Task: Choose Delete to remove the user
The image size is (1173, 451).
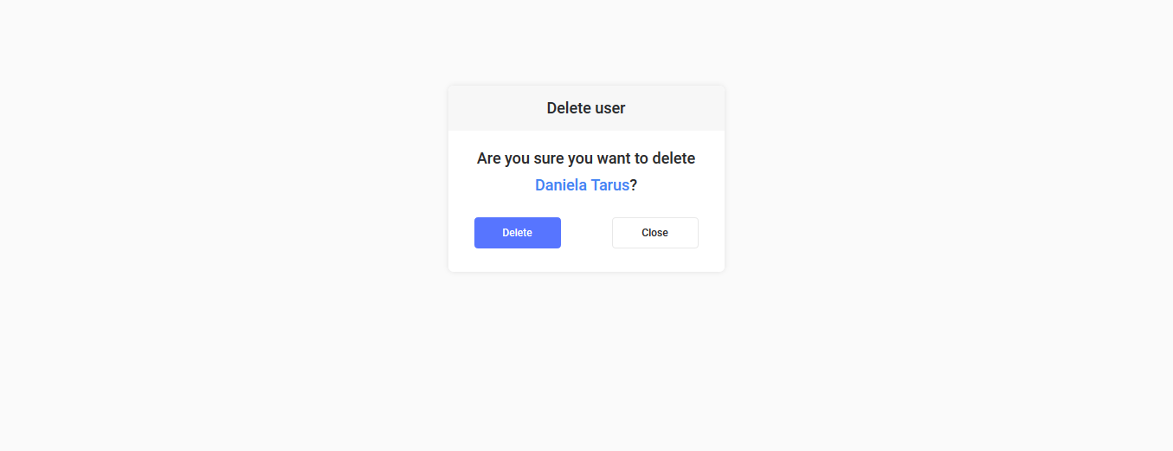Action: [x=518, y=233]
